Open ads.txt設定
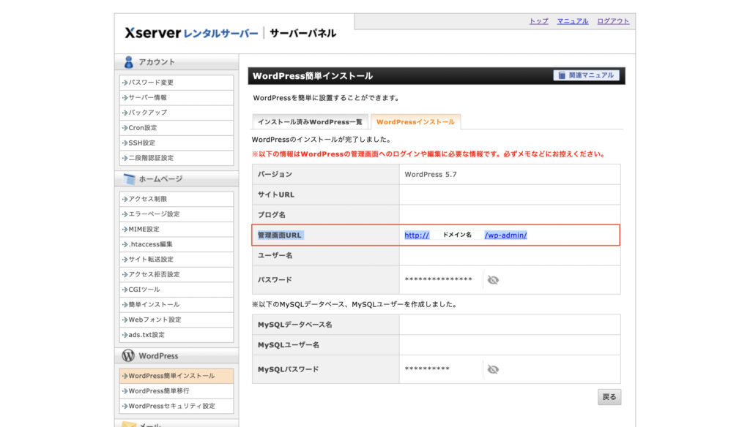Screen dimensions: 750x427 coord(176,335)
